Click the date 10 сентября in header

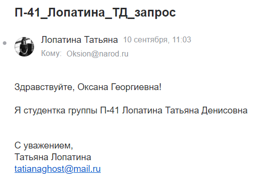tap(146, 40)
